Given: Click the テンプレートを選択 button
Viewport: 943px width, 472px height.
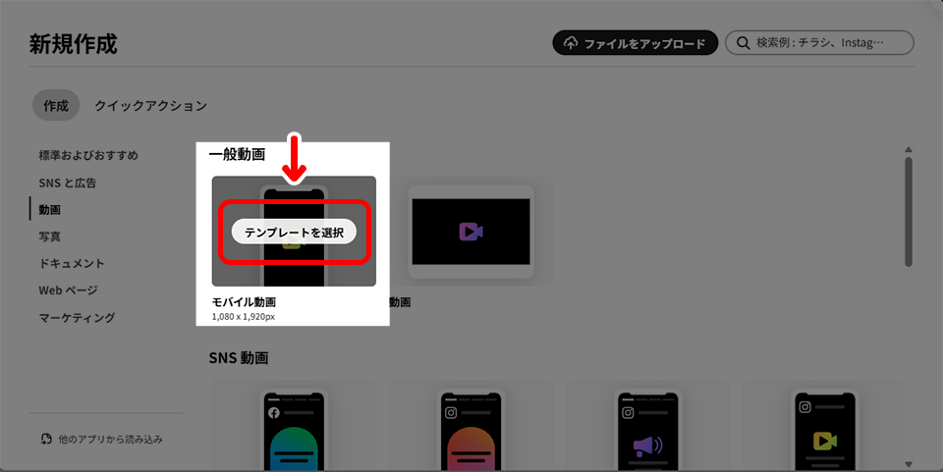Looking at the screenshot, I should [294, 232].
